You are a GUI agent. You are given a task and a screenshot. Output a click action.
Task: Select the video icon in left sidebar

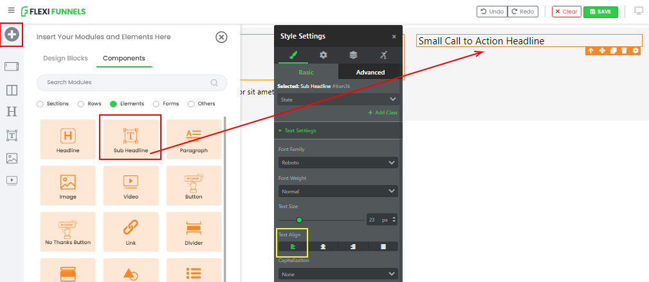[12, 180]
